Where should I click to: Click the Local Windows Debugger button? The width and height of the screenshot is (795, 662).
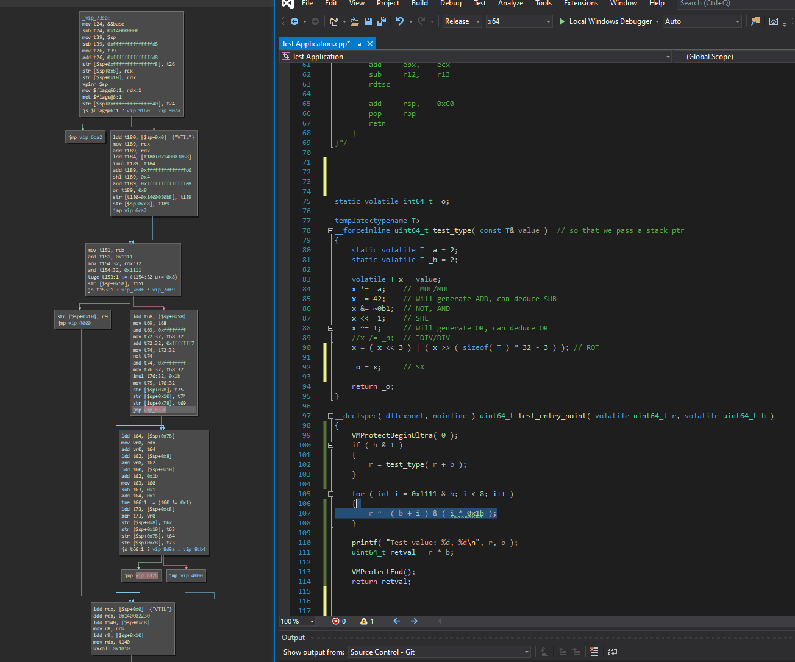pos(610,21)
